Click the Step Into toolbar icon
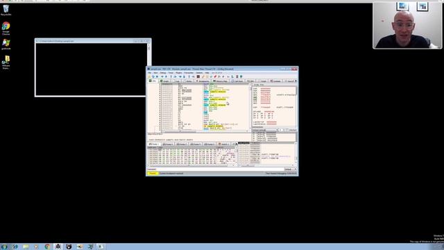Viewport: 444px width, 250px height. pos(171,76)
